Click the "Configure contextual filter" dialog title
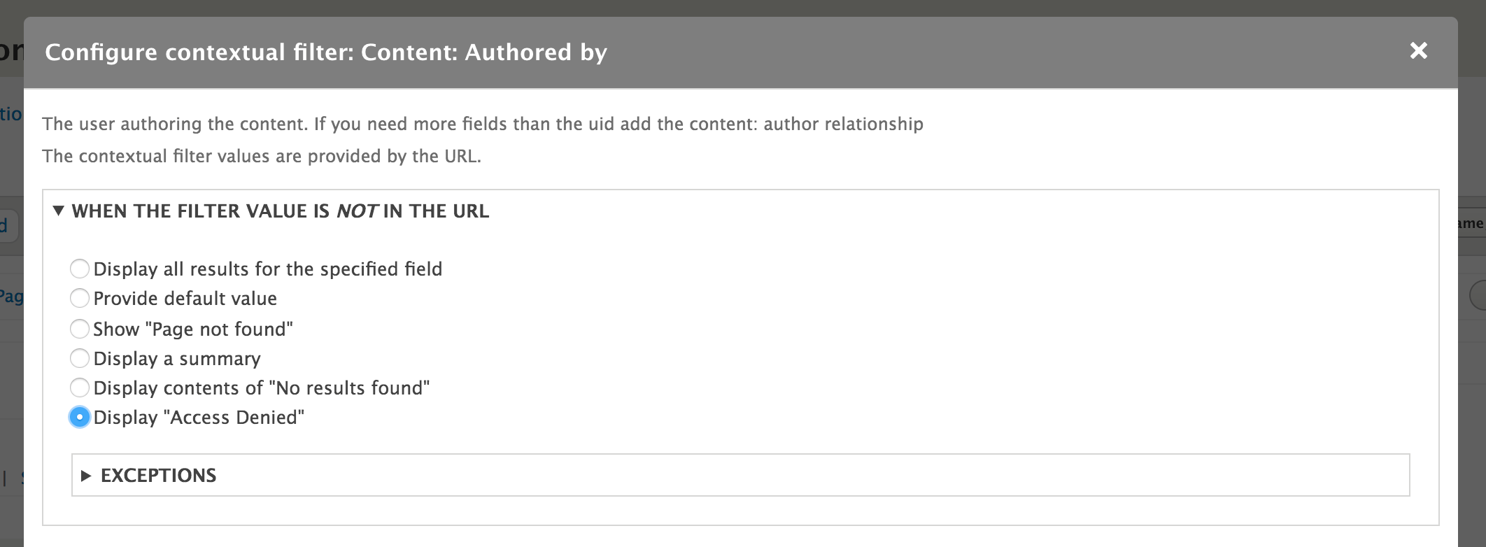1486x547 pixels. click(x=326, y=52)
